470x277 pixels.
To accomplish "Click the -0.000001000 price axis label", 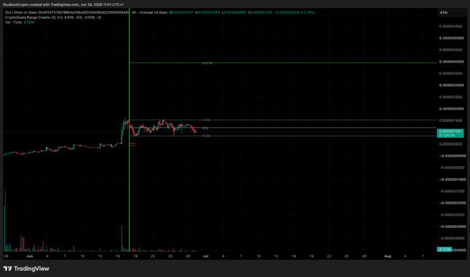I will pyautogui.click(x=452, y=179).
